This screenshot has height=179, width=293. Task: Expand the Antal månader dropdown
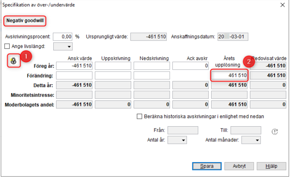251,140
